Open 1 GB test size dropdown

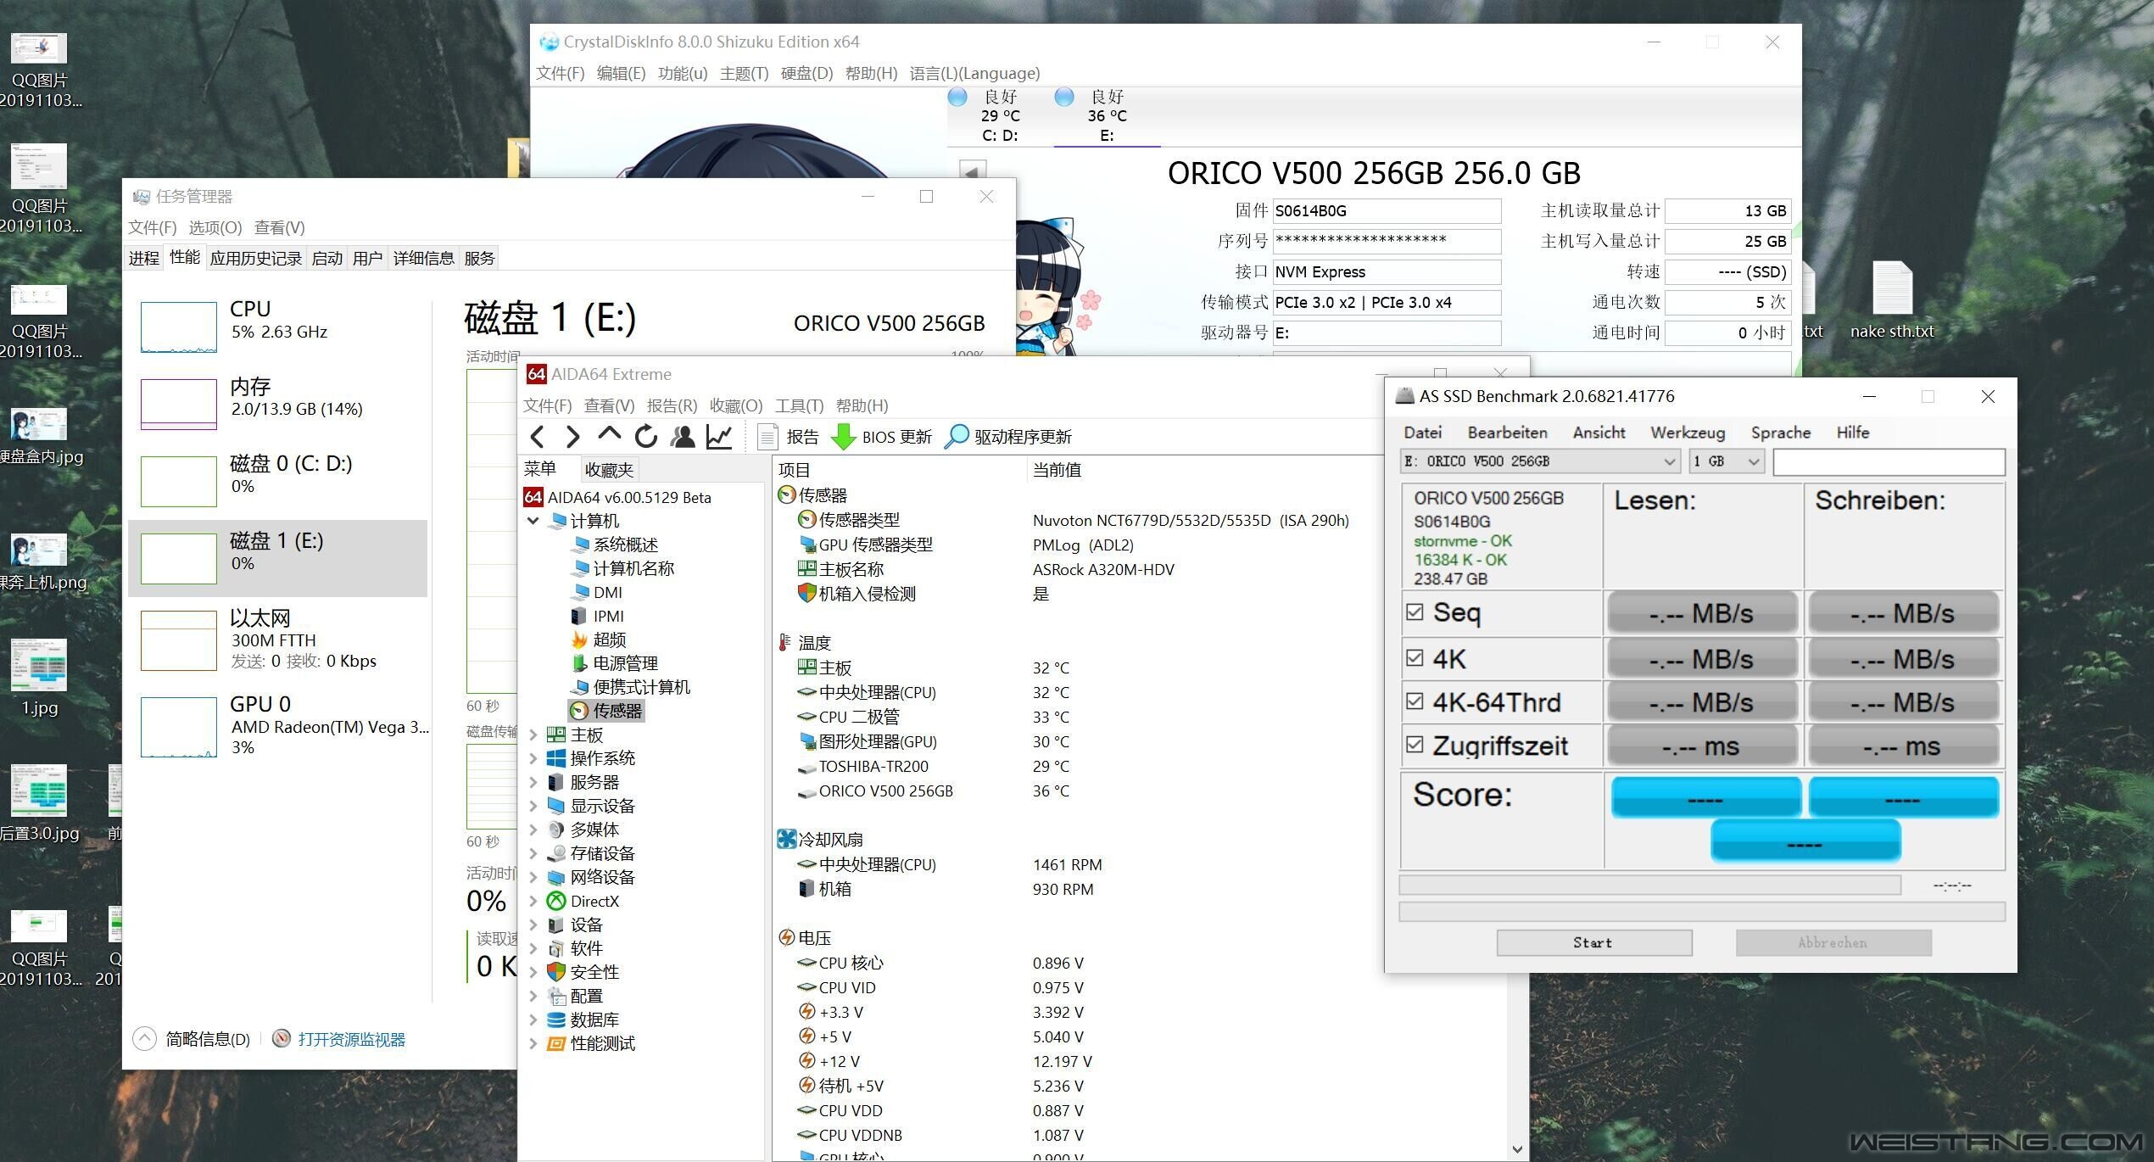(x=1727, y=461)
